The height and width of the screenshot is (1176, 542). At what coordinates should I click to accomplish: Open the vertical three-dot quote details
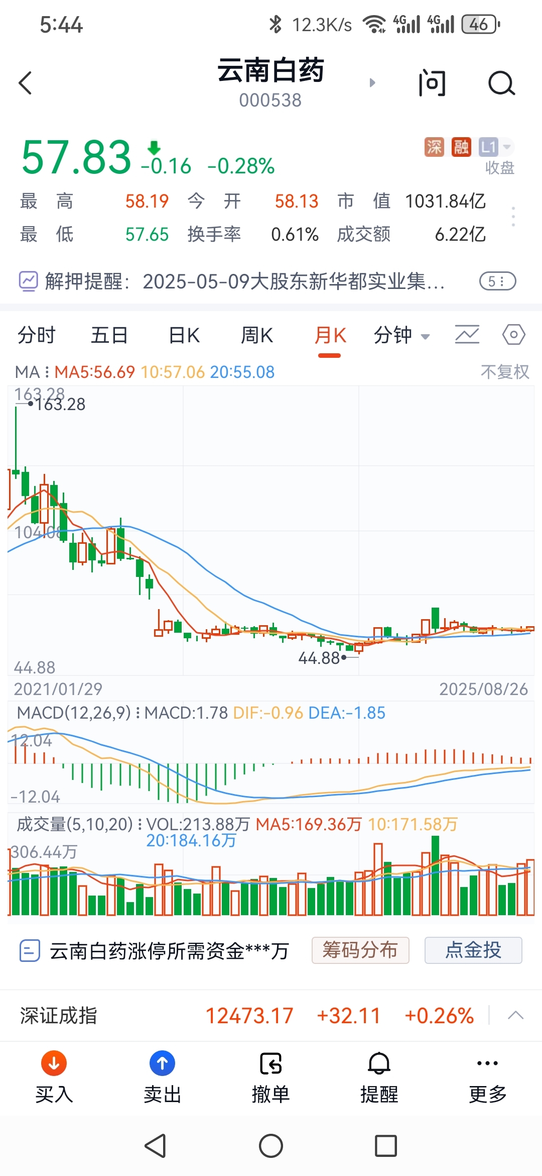[x=513, y=217]
